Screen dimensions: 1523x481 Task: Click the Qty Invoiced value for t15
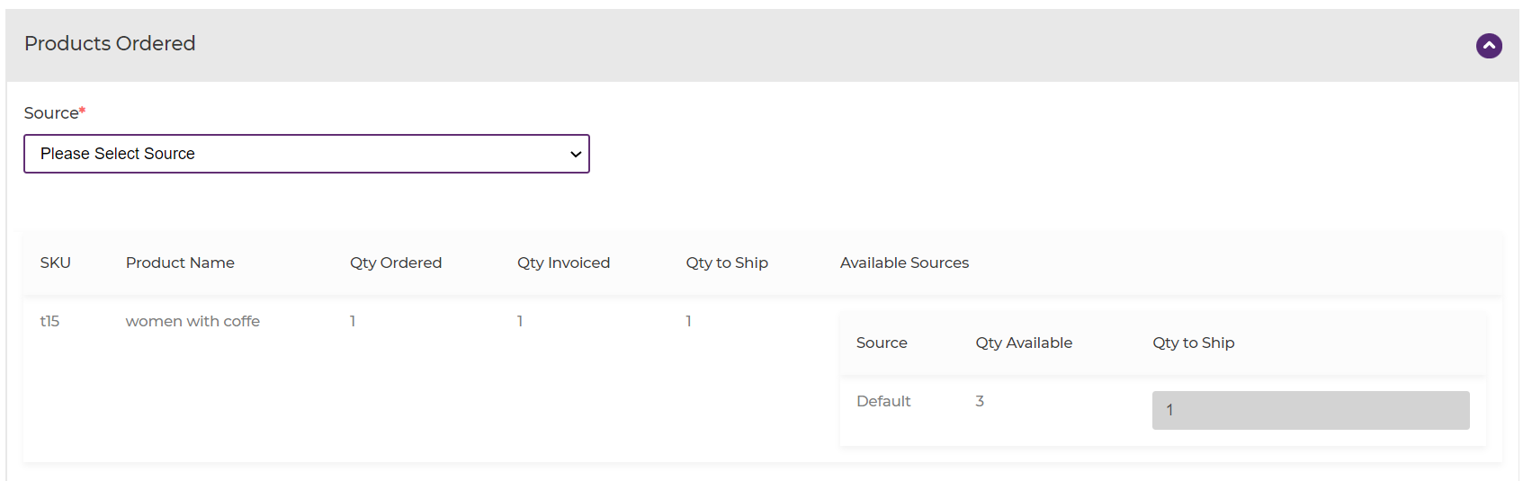click(x=520, y=321)
